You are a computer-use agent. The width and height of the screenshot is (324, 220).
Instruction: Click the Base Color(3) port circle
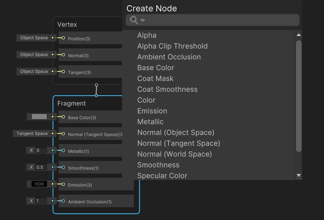point(63,117)
